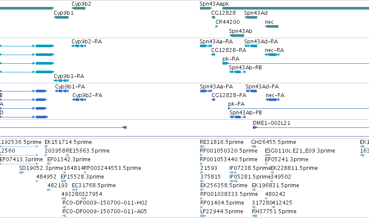The image size is (369, 218).
Task: Select the Cyp9b1-PA protein label
Action: click(x=70, y=87)
